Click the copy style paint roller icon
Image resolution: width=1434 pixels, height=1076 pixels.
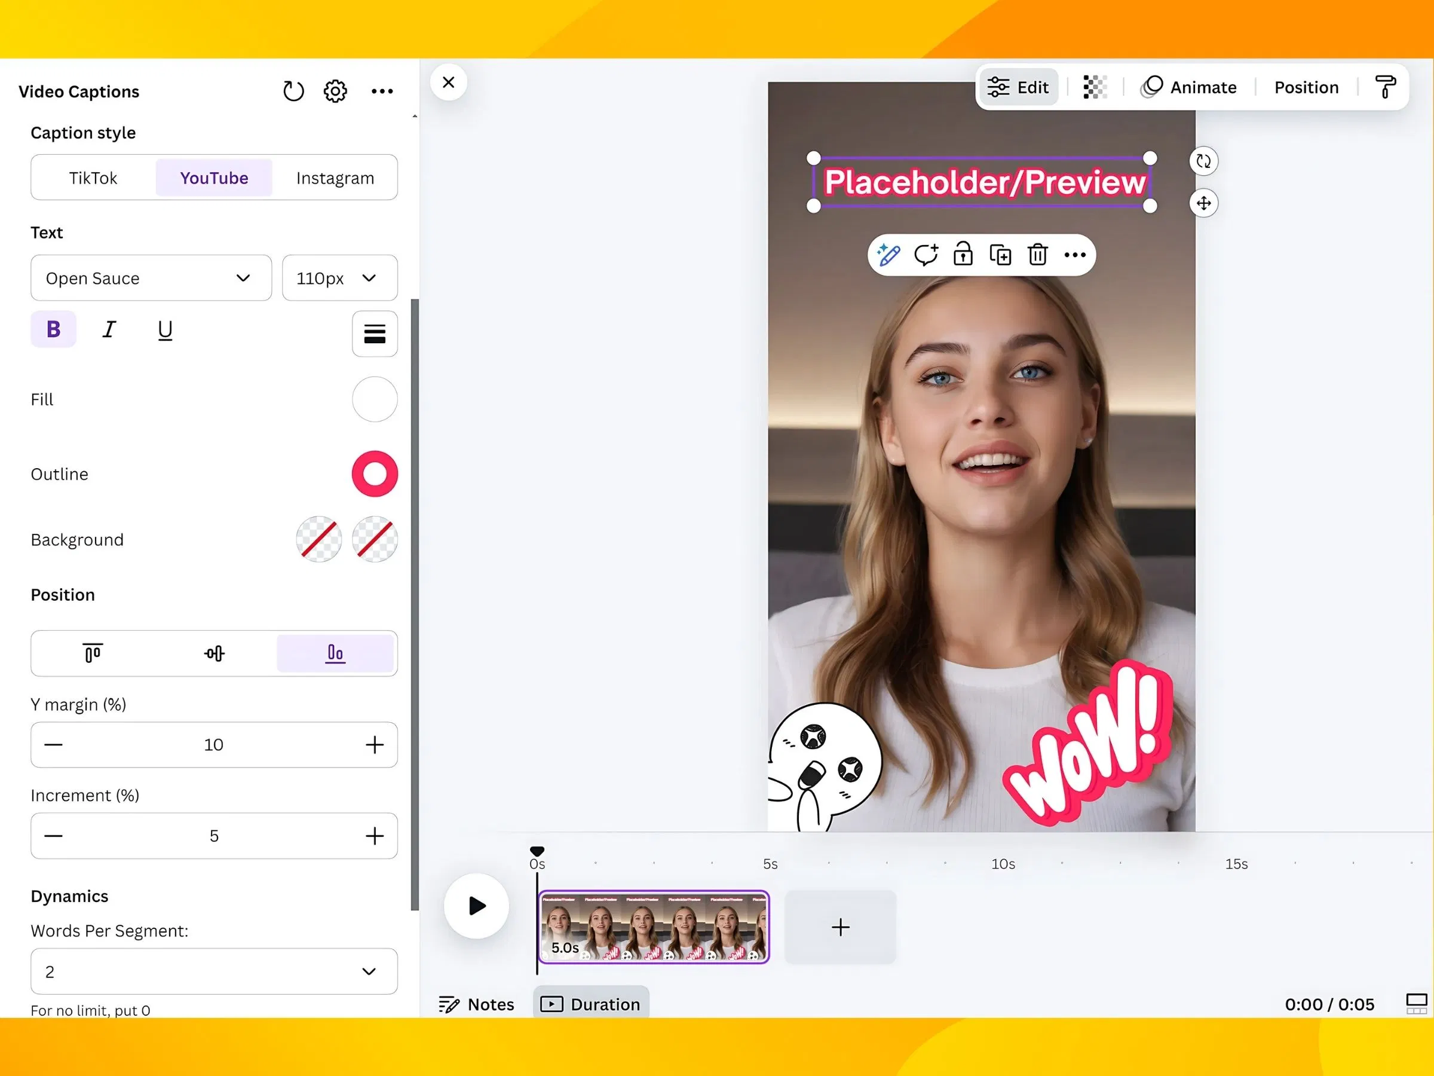pos(1385,87)
